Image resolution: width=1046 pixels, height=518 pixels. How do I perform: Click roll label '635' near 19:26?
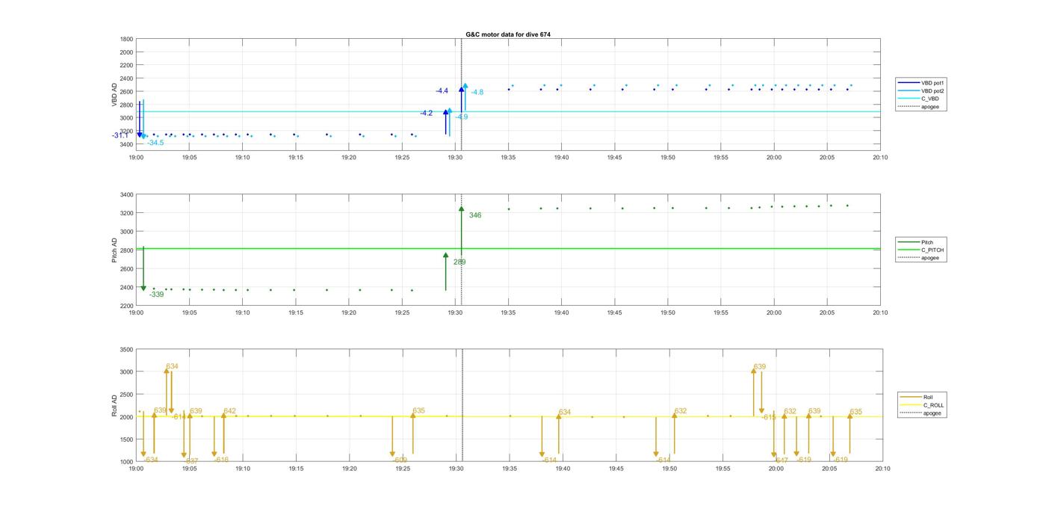click(418, 410)
